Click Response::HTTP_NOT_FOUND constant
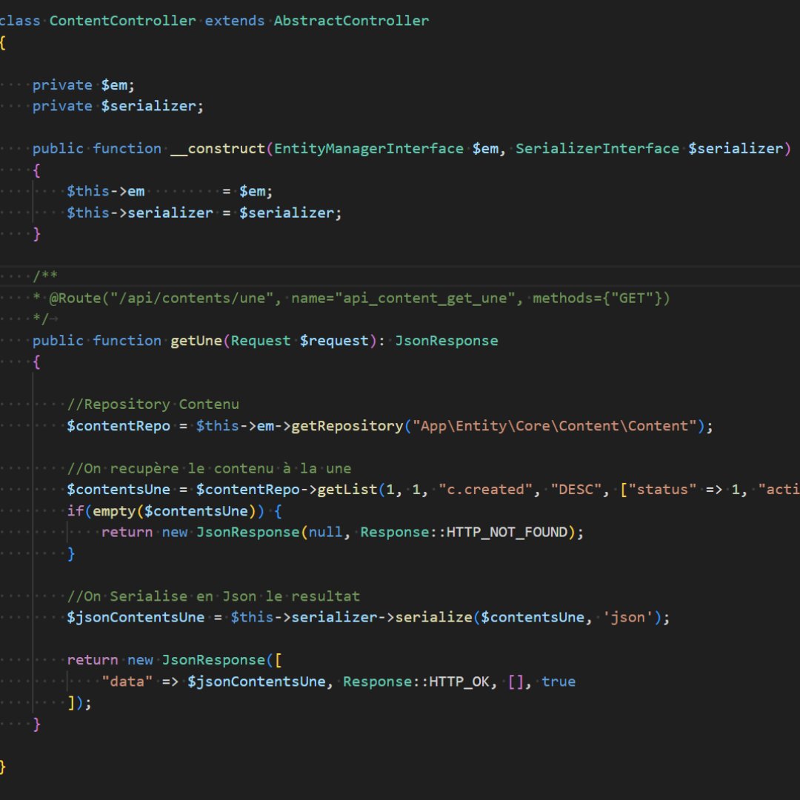The width and height of the screenshot is (800, 800). point(464,532)
